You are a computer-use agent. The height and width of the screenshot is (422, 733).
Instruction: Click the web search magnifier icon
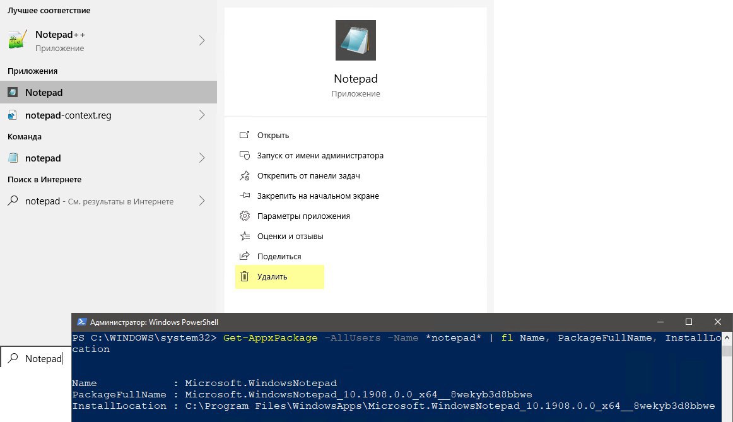(x=13, y=201)
